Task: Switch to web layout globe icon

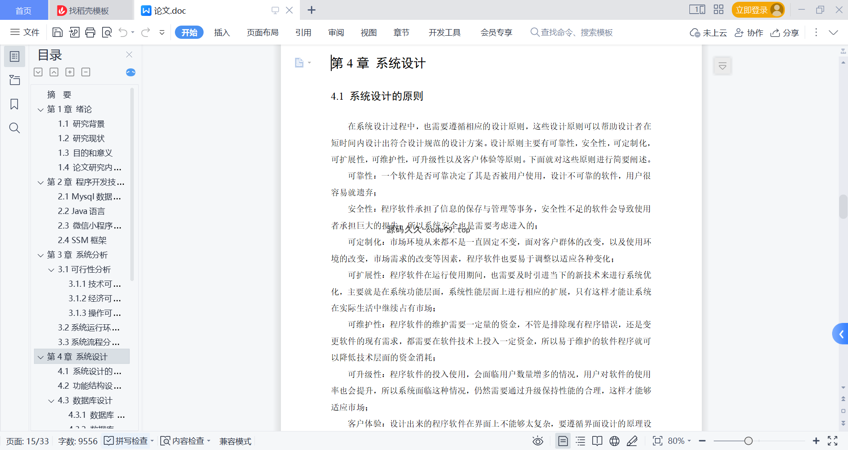Action: (614, 441)
